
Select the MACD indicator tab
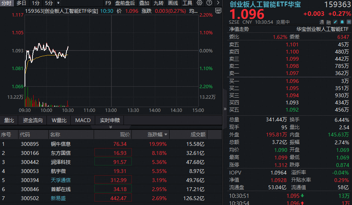pyautogui.click(x=83, y=121)
